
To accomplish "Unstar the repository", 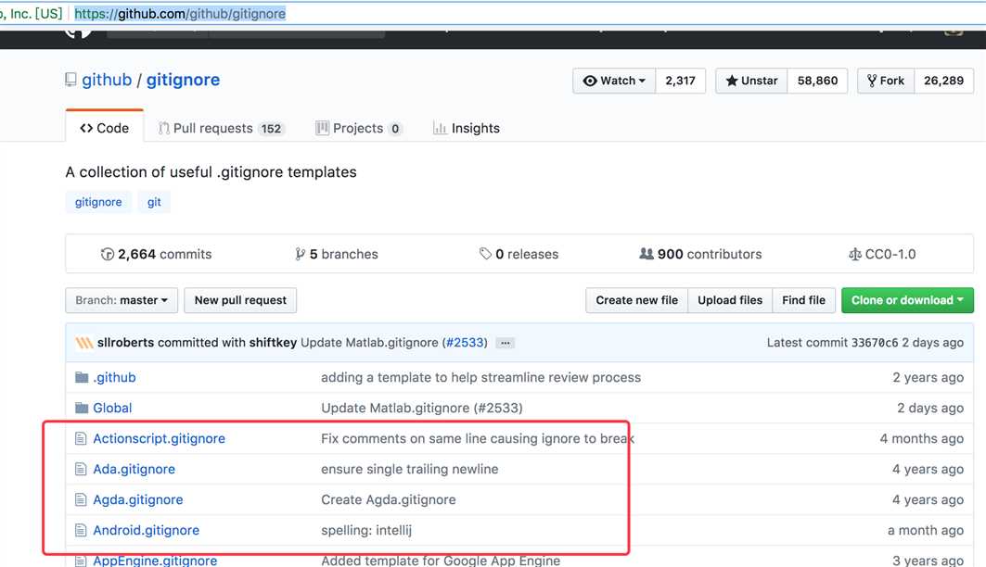I will click(751, 81).
